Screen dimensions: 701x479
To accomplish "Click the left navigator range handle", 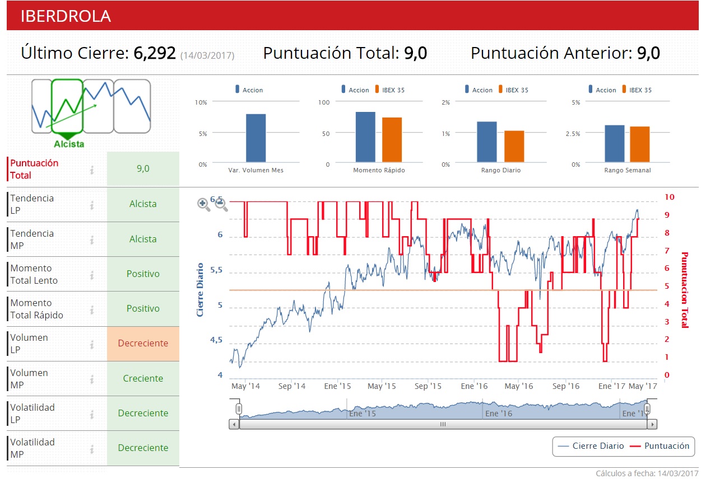I will 239,409.
